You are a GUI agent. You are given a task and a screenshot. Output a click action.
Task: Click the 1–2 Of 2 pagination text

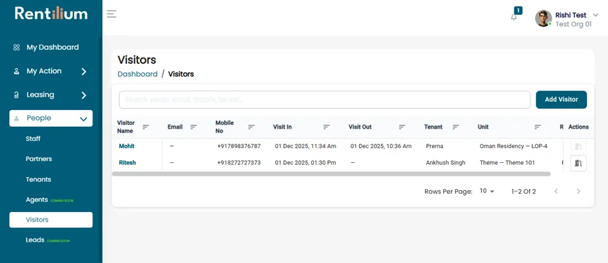click(523, 191)
